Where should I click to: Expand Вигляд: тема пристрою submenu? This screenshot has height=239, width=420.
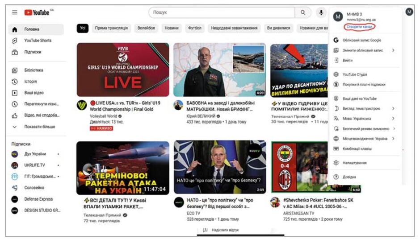pyautogui.click(x=365, y=108)
